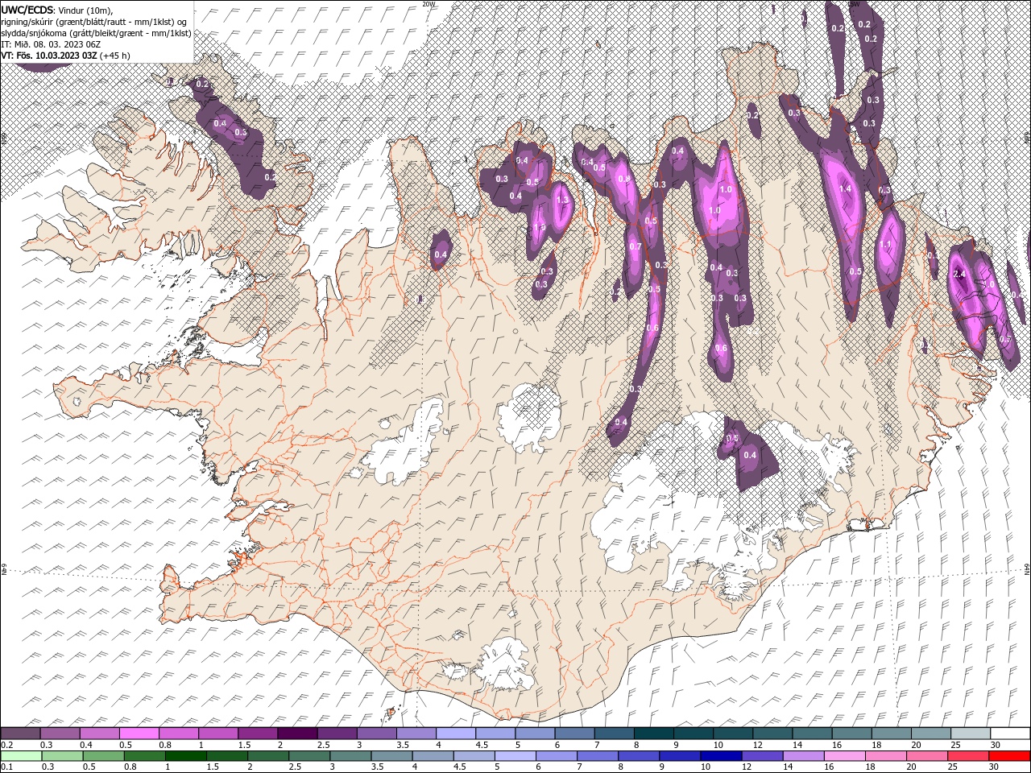This screenshot has width=1031, height=773.
Task: Click the 1.4 precipitation value on the map
Action: (845, 188)
